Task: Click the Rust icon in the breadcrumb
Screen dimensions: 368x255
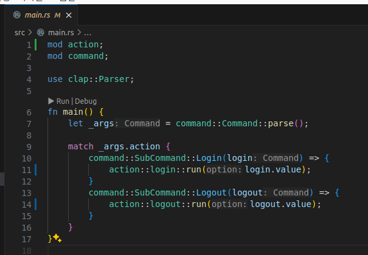Action: (41, 32)
